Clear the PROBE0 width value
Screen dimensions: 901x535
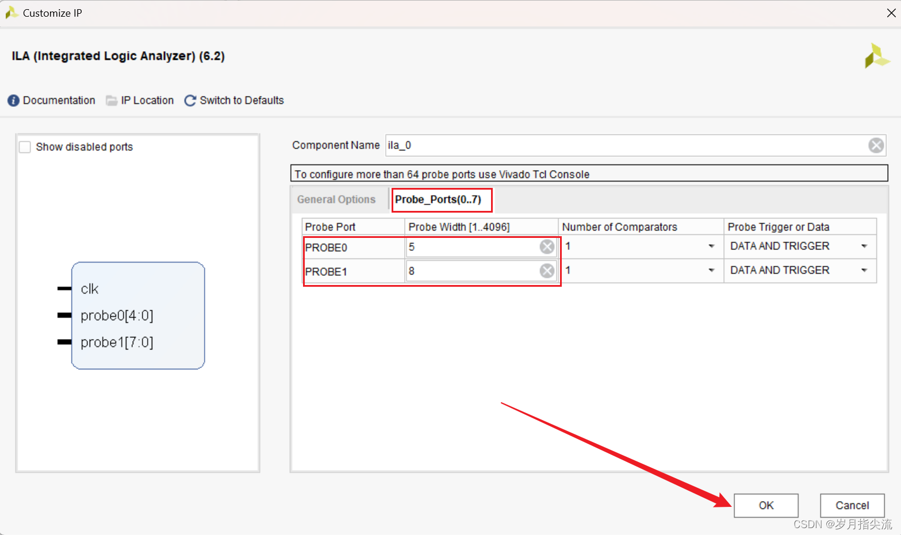tap(547, 247)
